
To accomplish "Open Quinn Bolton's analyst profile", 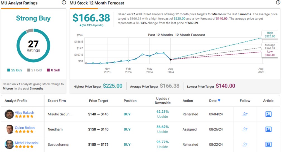I will pyautogui.click(x=25, y=128).
